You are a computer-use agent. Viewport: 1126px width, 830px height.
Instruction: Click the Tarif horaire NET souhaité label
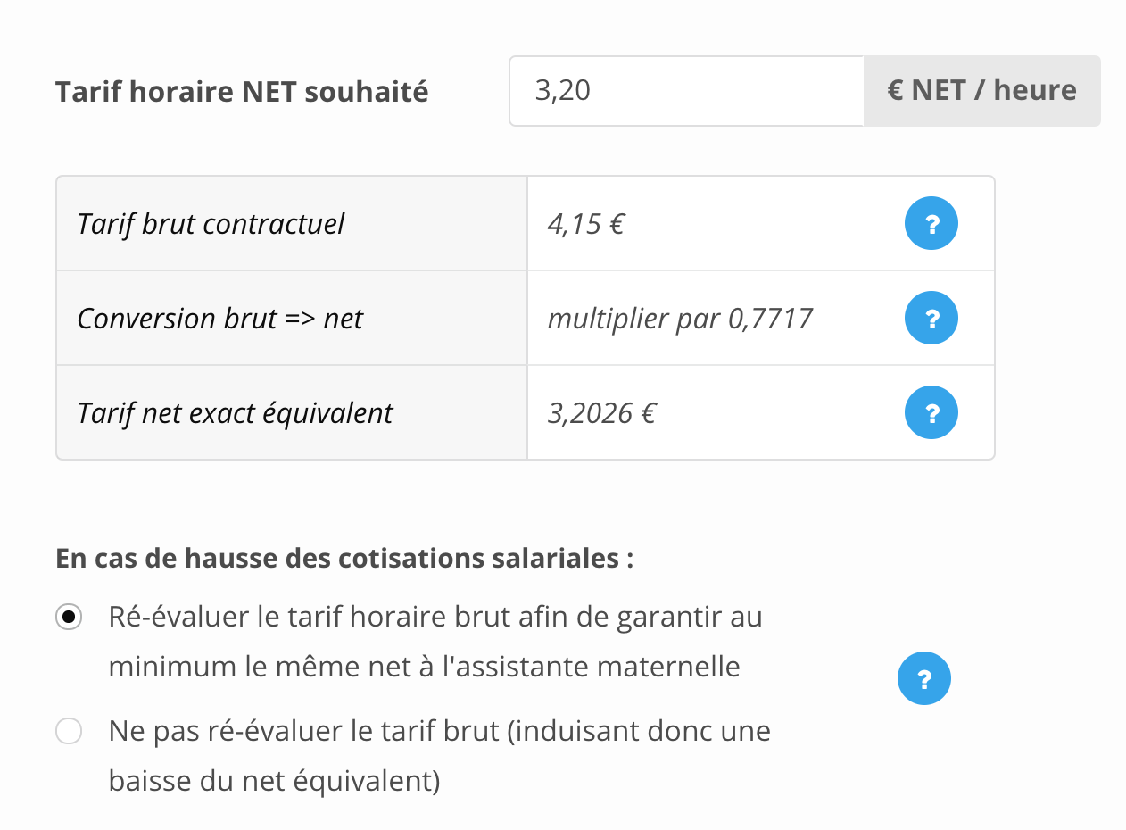242,92
